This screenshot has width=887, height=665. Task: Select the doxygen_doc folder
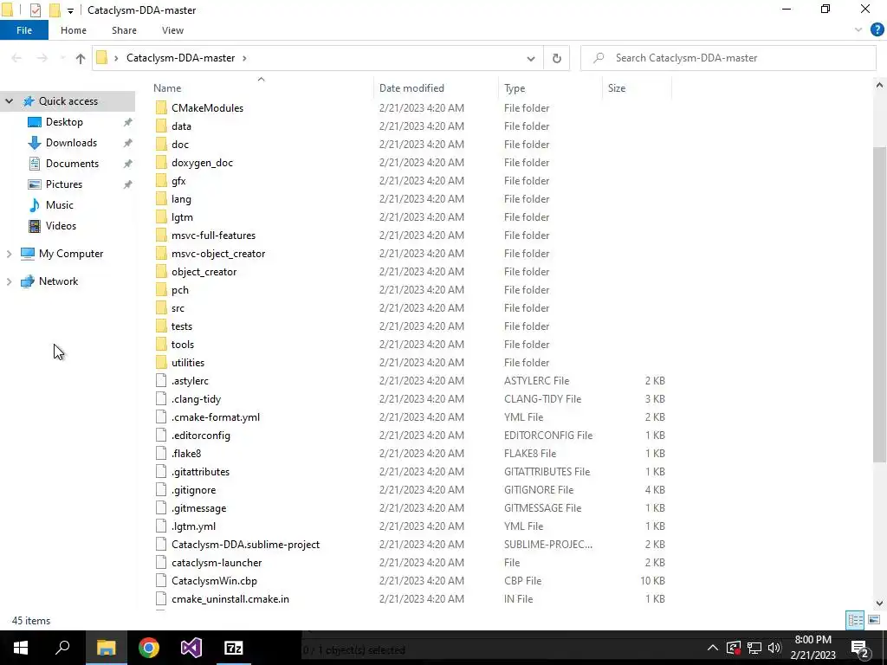click(x=202, y=163)
